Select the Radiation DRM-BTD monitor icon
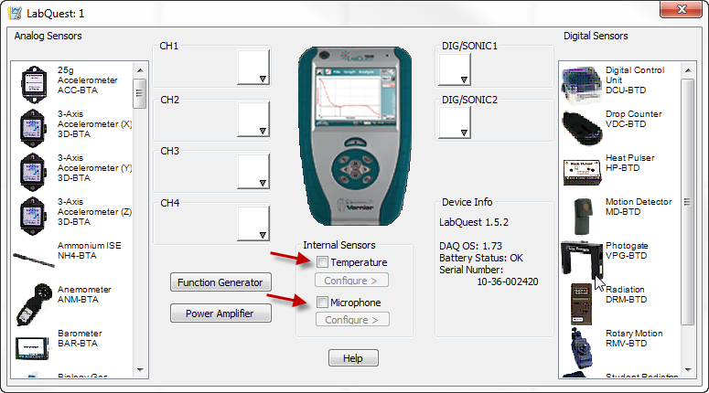The width and height of the screenshot is (709, 393). point(582,304)
